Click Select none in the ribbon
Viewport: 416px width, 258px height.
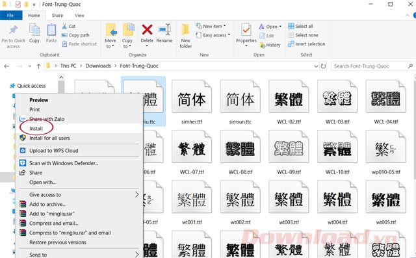pos(303,35)
